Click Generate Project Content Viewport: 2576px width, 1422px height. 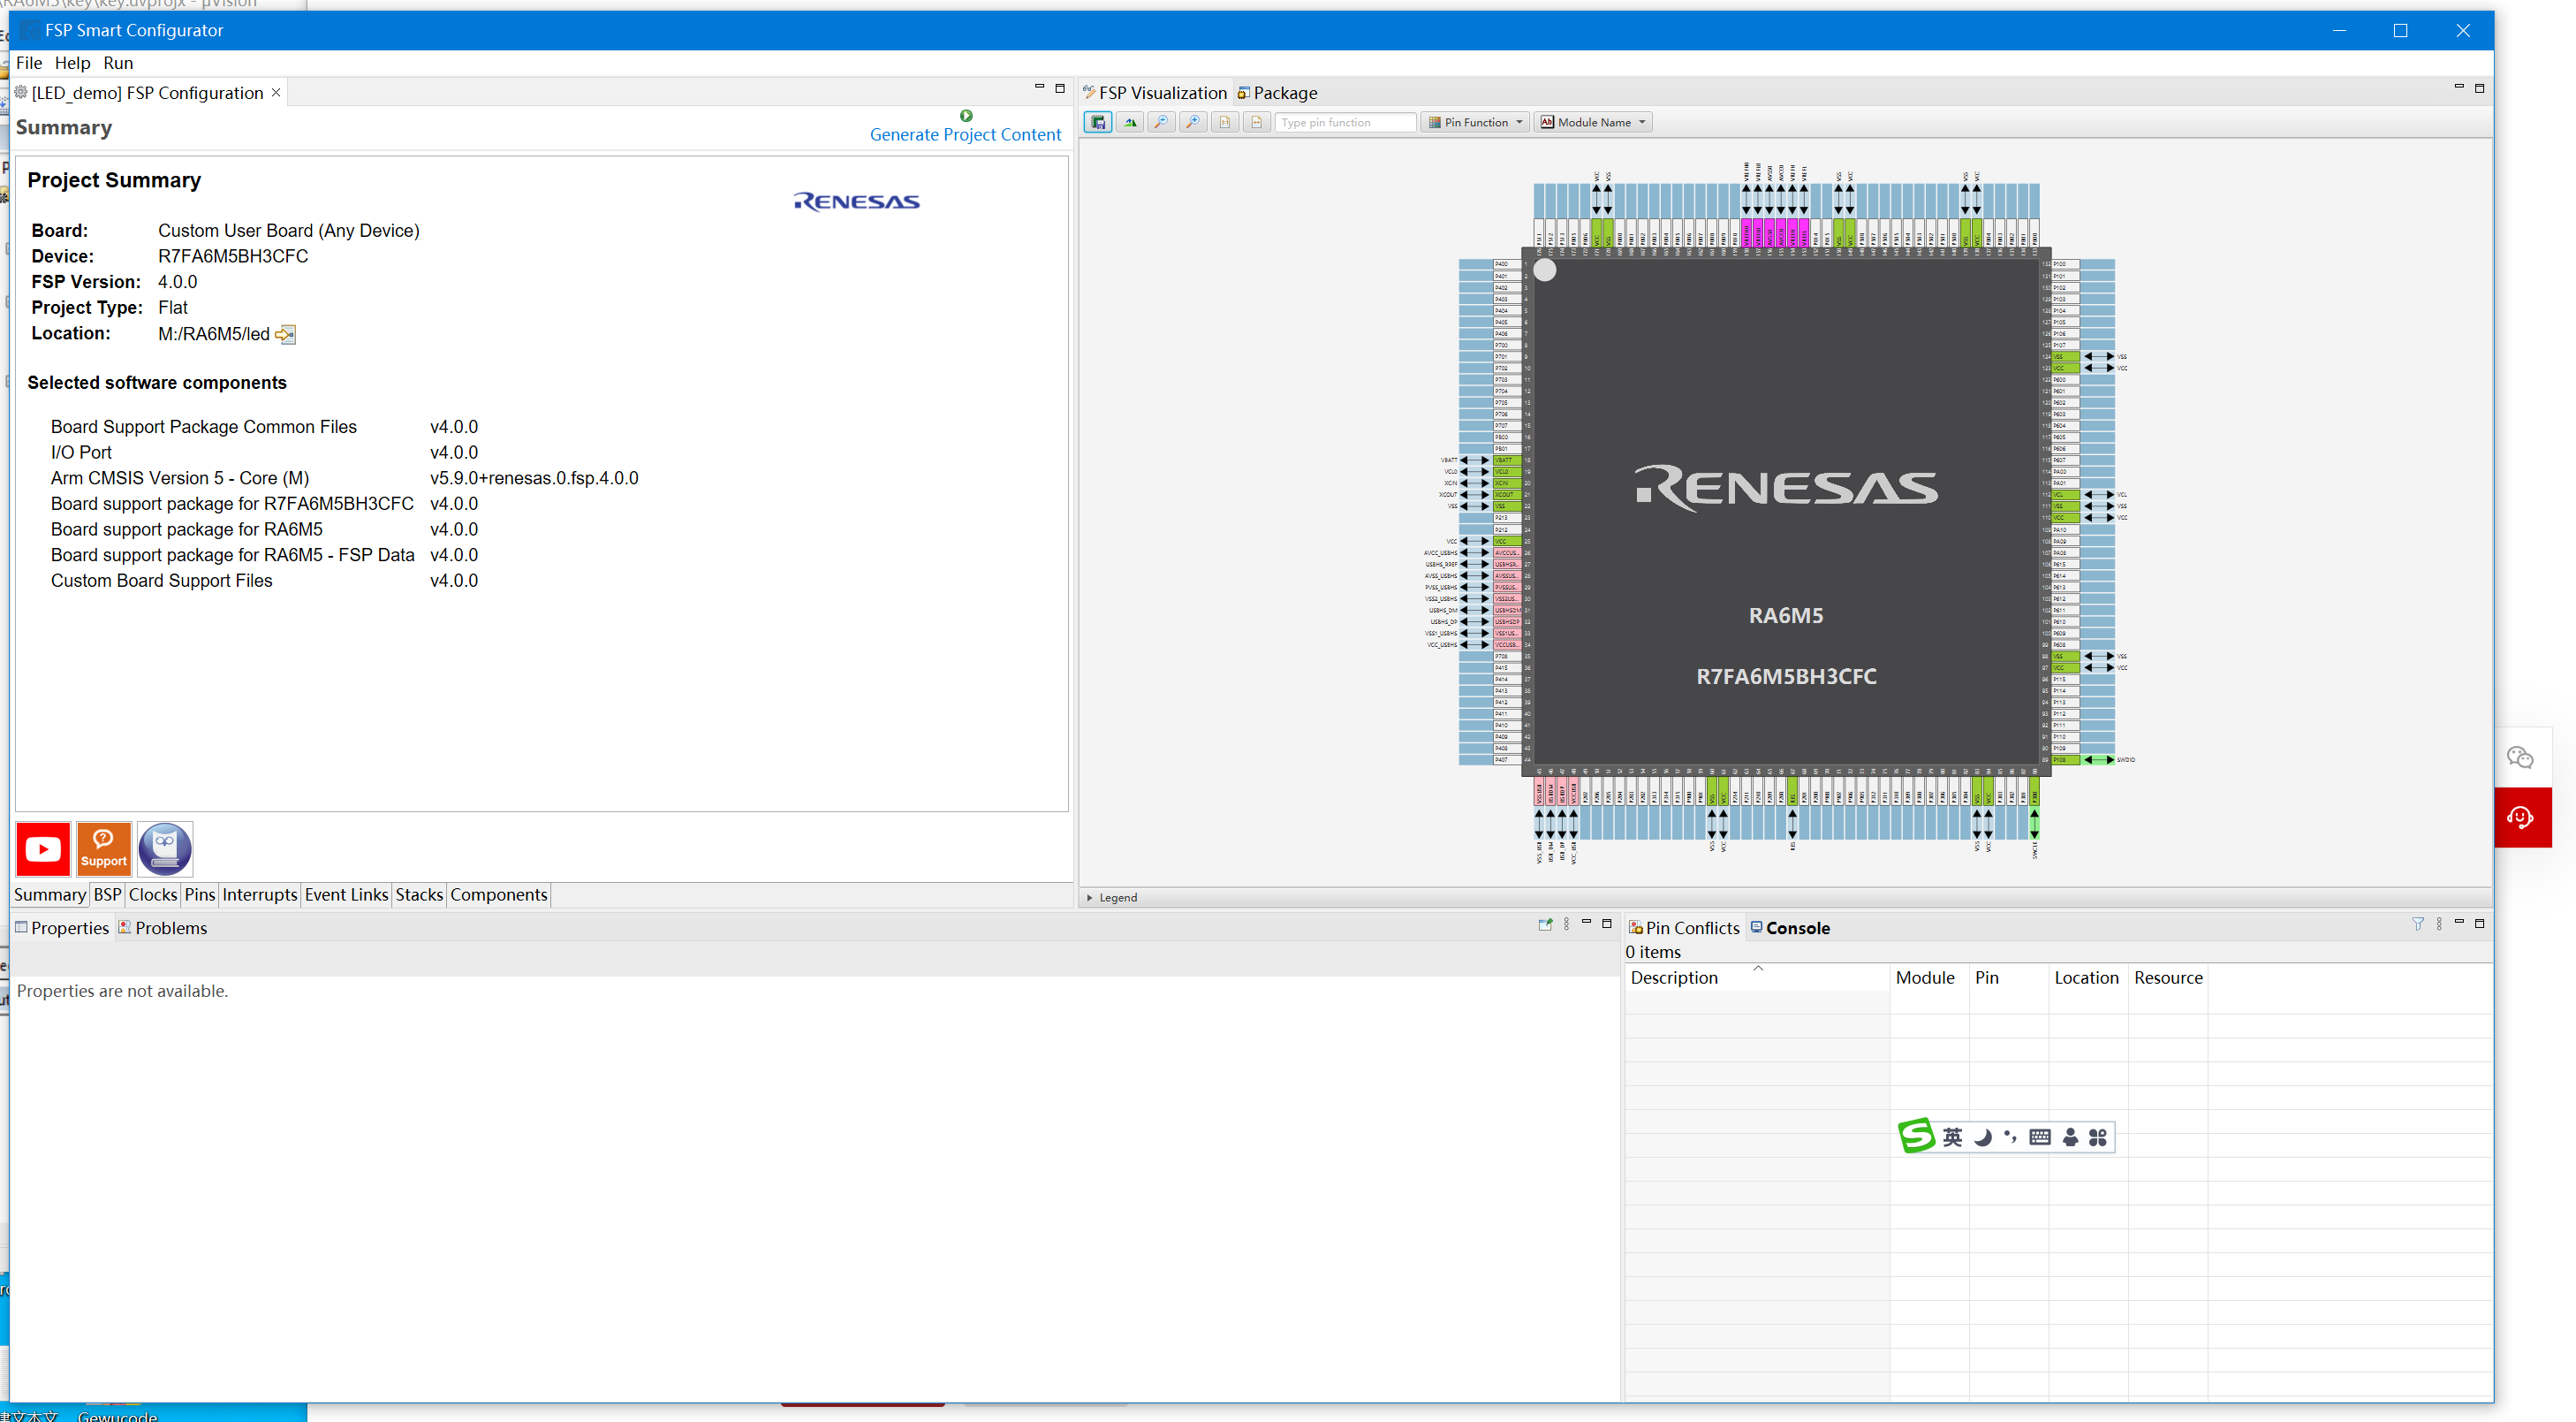click(x=965, y=134)
